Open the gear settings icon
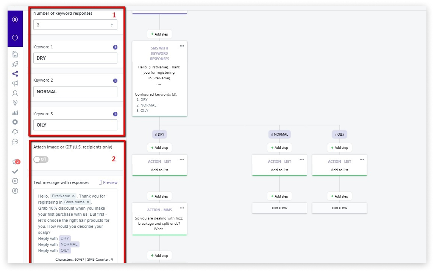Image resolution: width=434 pixels, height=272 pixels. [x=15, y=122]
